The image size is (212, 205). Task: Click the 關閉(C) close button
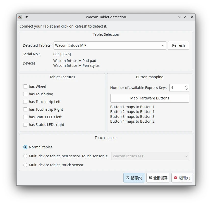tap(182, 178)
